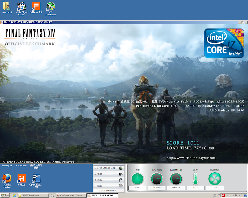Open the finalfantasyxiv.com URL text
Image resolution: width=248 pixels, height=198 pixels.
[x=192, y=158]
